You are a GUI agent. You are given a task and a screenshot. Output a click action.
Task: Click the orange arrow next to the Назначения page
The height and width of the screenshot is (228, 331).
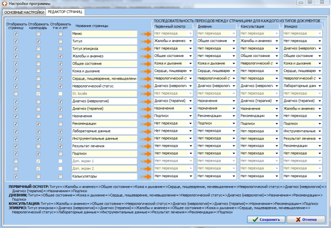pyautogui.click(x=146, y=116)
